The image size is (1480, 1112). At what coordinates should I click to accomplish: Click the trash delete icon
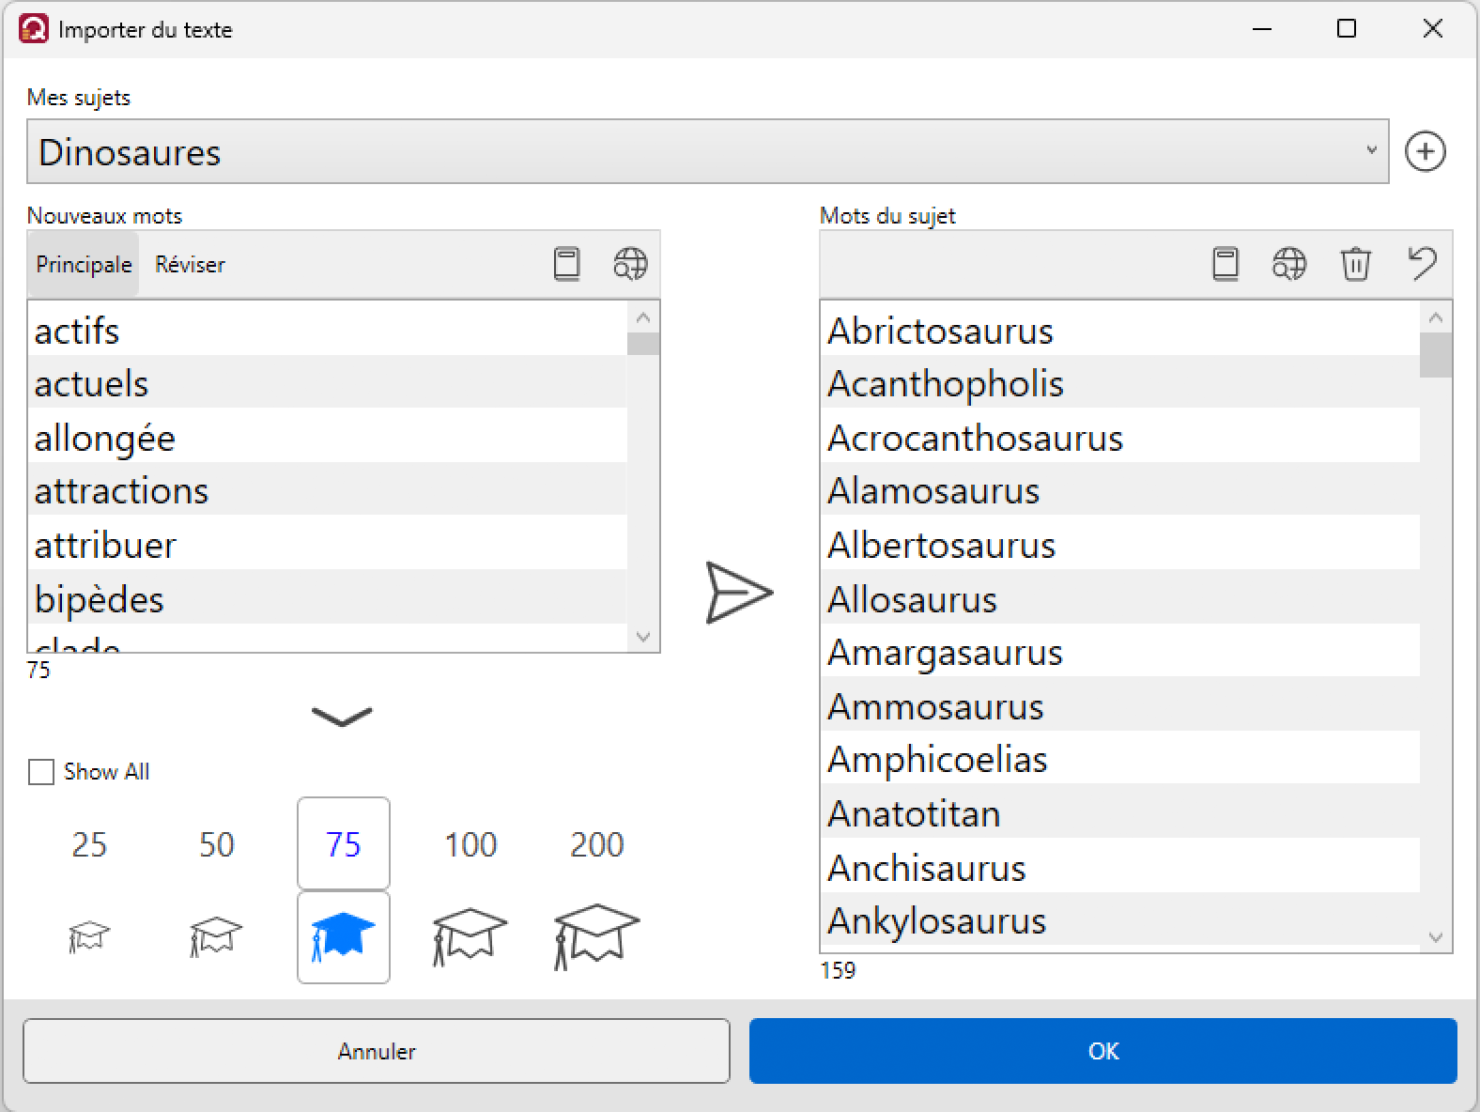1355,264
